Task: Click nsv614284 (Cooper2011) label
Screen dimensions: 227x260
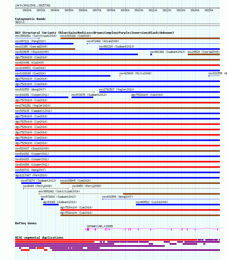Action: click(32, 164)
